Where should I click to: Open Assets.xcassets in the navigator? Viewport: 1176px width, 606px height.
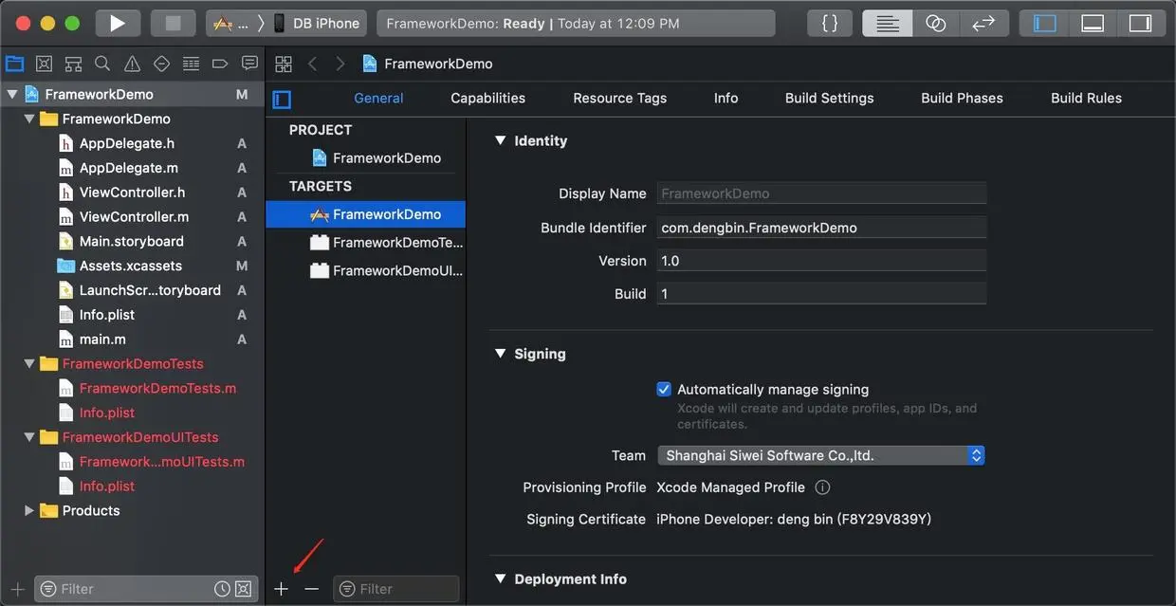coord(132,266)
